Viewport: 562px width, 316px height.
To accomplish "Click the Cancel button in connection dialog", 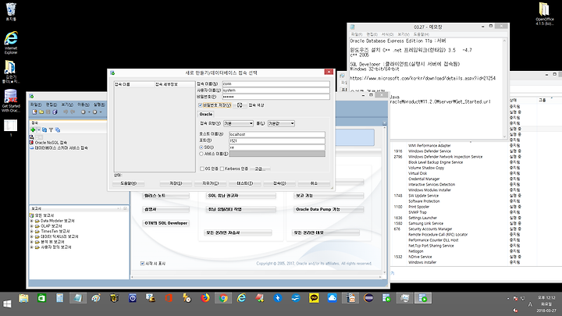I will coord(314,183).
